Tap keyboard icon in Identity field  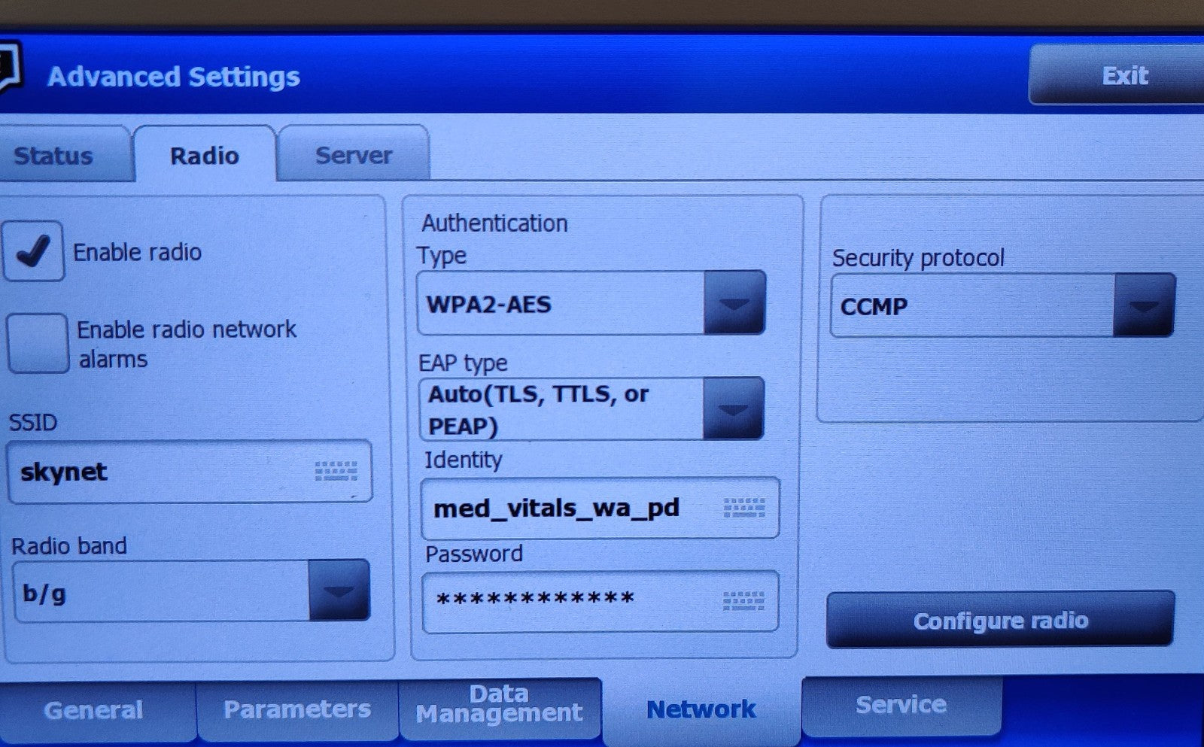coord(743,508)
